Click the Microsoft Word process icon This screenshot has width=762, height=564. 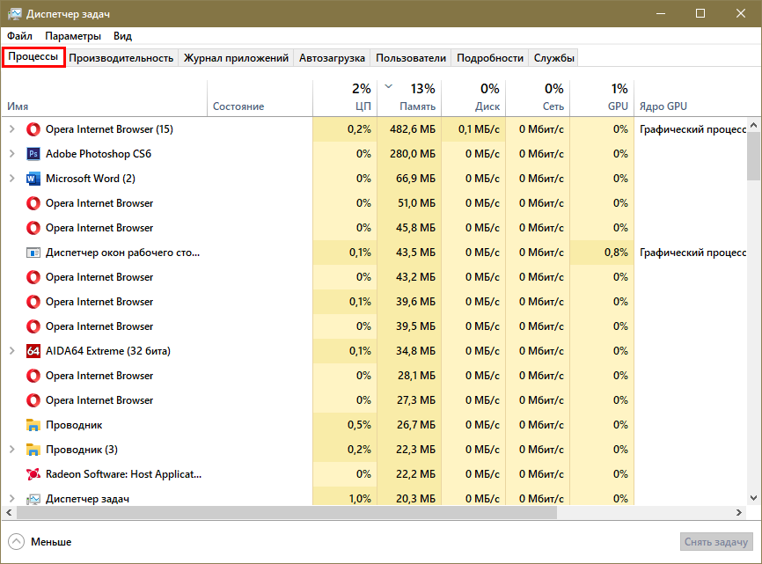point(33,179)
